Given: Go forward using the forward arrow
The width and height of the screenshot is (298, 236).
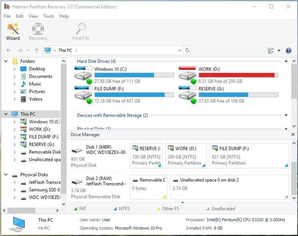Looking at the screenshot, I should (20, 50).
